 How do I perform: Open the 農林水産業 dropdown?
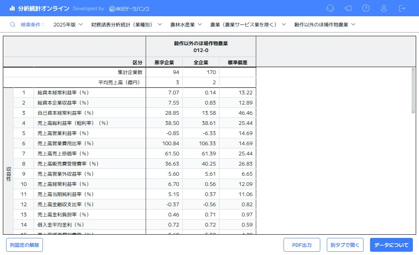tap(186, 24)
